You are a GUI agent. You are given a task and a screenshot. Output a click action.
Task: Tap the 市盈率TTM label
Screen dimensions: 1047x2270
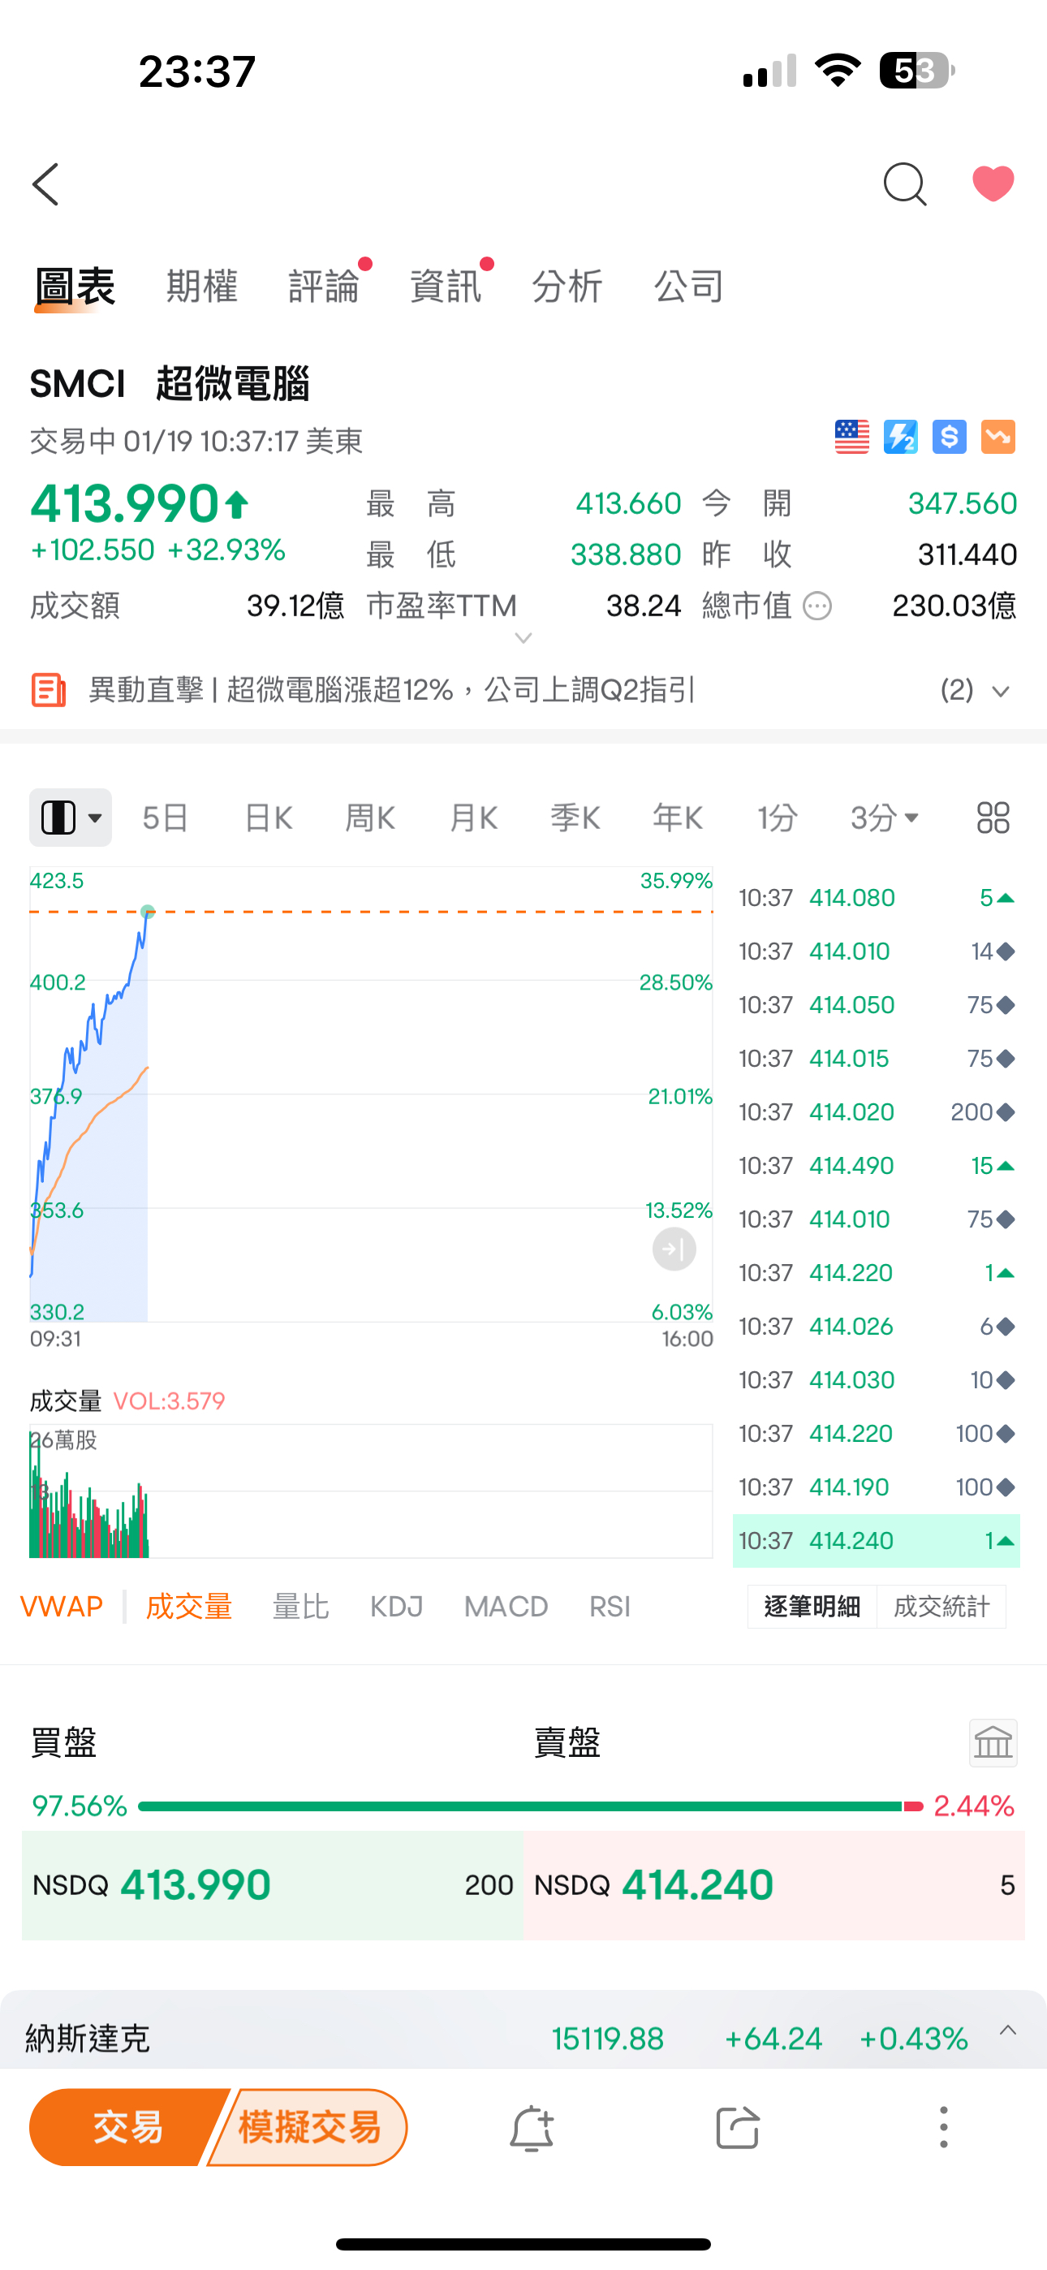click(x=442, y=606)
